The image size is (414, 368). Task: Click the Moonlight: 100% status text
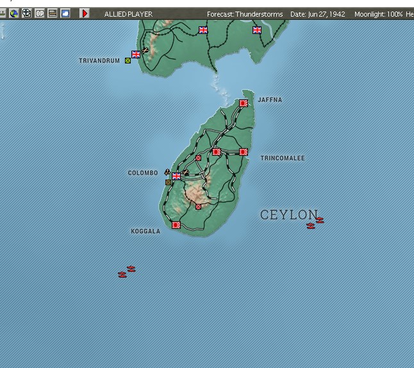[x=378, y=14]
